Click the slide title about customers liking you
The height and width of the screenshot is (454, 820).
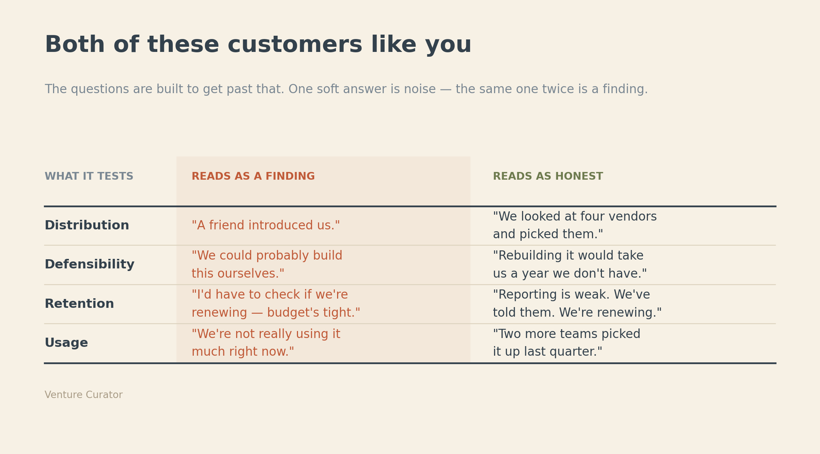pyautogui.click(x=258, y=45)
